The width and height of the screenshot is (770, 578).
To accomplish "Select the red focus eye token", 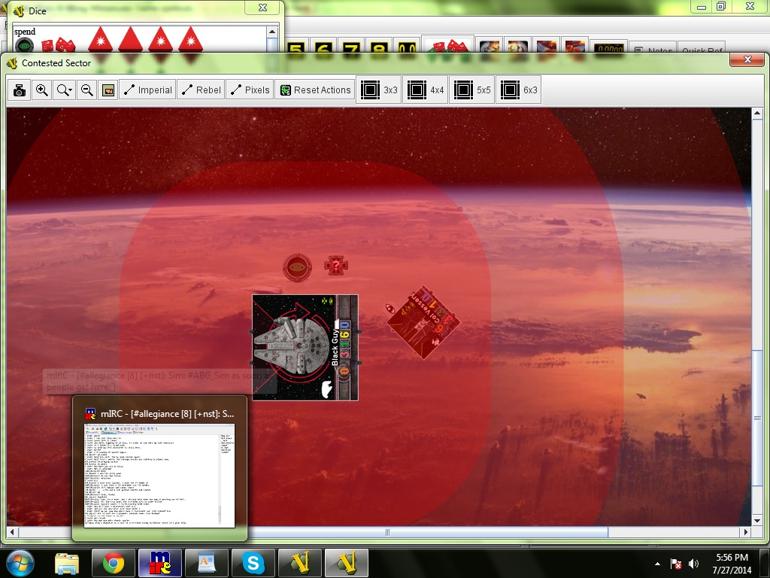I will click(x=297, y=266).
